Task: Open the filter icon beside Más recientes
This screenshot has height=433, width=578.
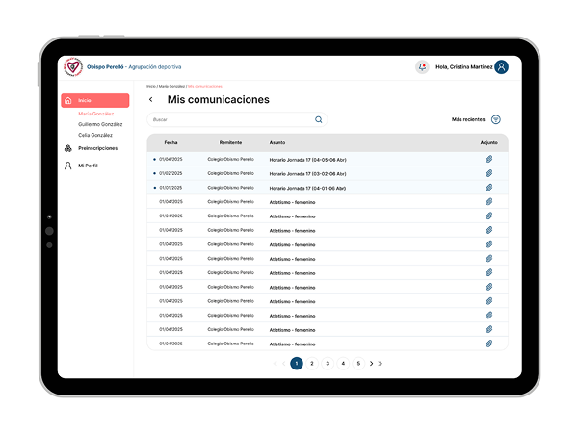Action: pos(496,119)
